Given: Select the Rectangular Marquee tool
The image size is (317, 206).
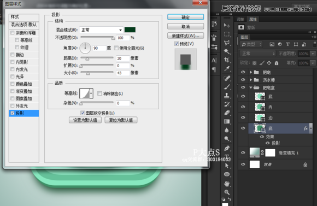Looking at the screenshot, I should coord(227,34).
